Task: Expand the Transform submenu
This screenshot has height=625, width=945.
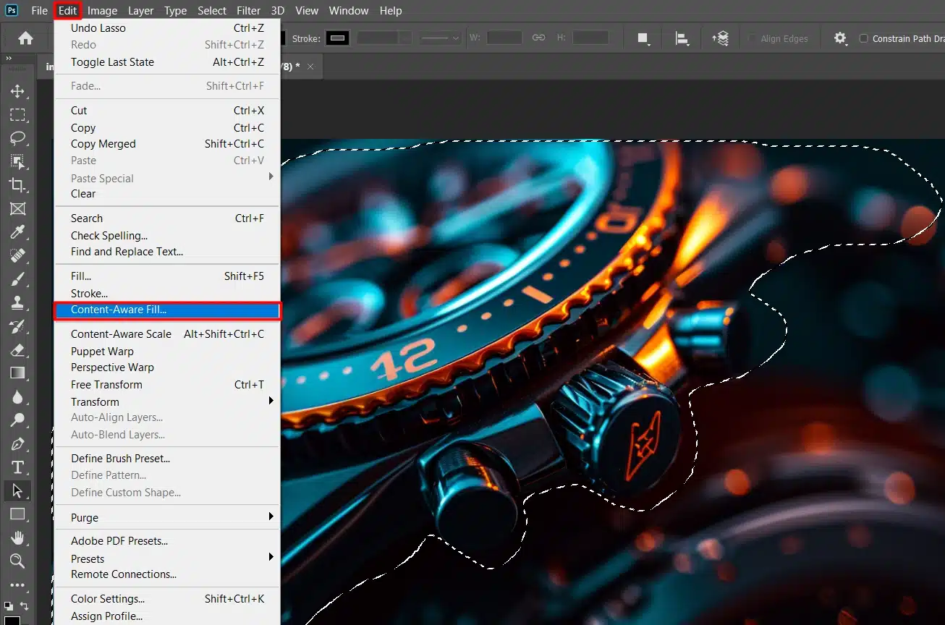Action: click(271, 401)
